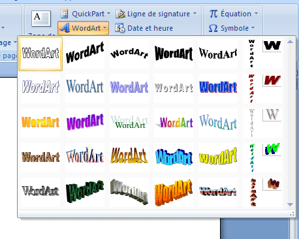299x239 pixels.
Task: Expand the Ligne de signature menu
Action: (x=156, y=14)
